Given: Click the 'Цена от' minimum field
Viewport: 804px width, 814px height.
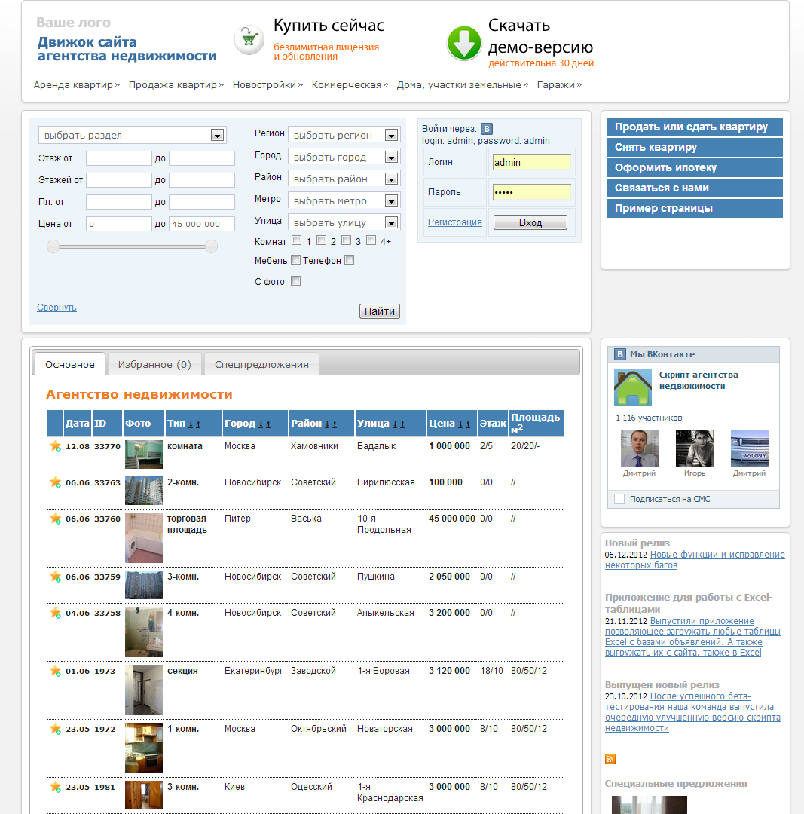Looking at the screenshot, I should 118,224.
